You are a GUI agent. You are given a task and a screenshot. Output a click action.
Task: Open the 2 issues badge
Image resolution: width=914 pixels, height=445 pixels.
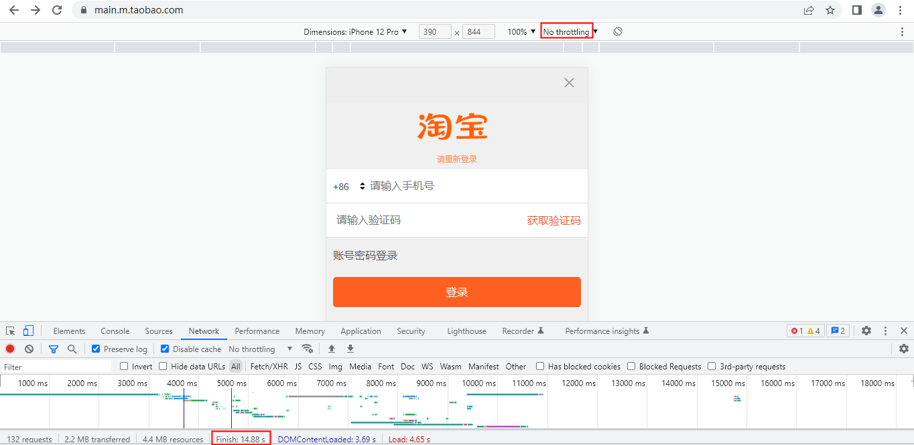(x=838, y=331)
